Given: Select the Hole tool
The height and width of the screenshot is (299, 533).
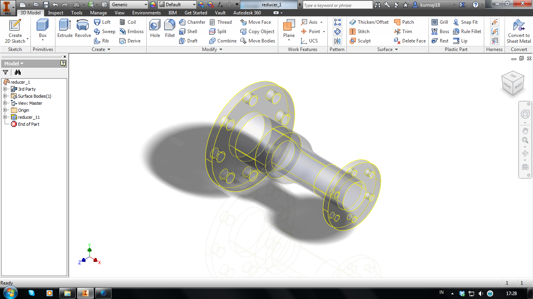Looking at the screenshot, I should (x=155, y=28).
